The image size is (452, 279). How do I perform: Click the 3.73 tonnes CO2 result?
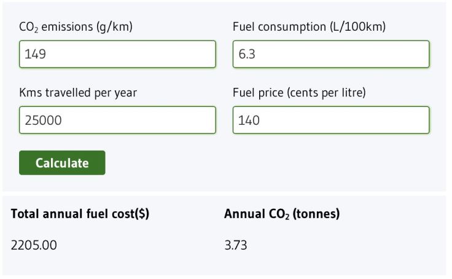coord(236,245)
